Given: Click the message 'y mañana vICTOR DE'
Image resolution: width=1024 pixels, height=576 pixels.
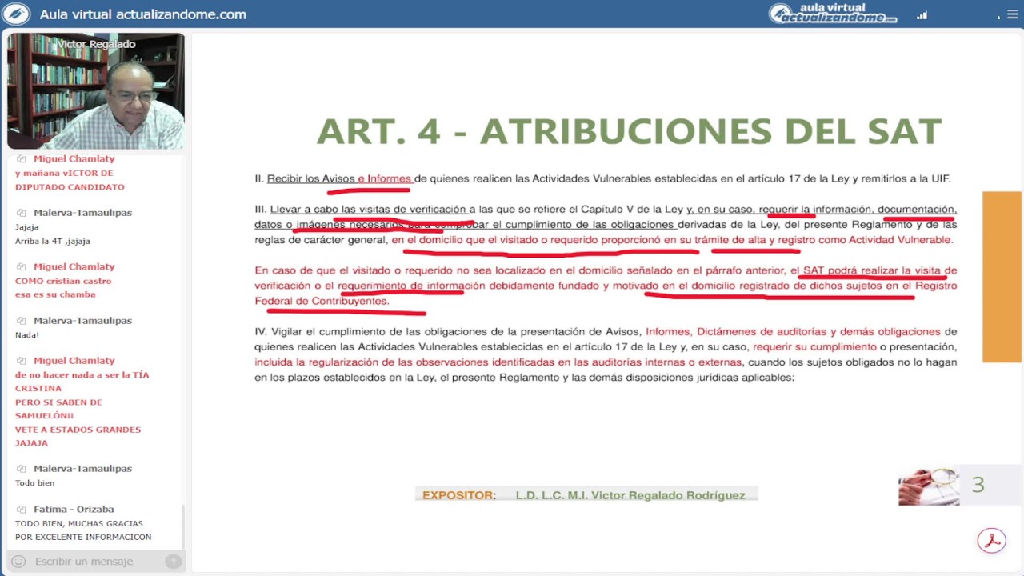Looking at the screenshot, I should (64, 174).
